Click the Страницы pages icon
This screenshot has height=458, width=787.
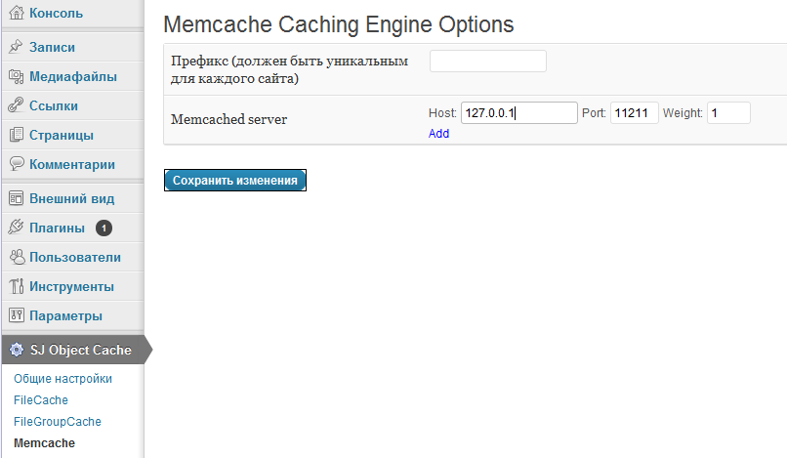point(16,135)
